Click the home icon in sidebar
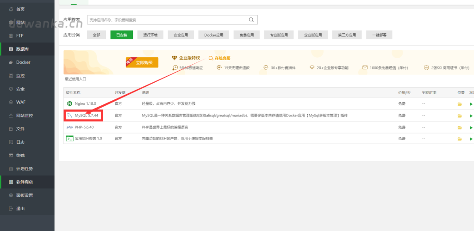 (x=11, y=9)
